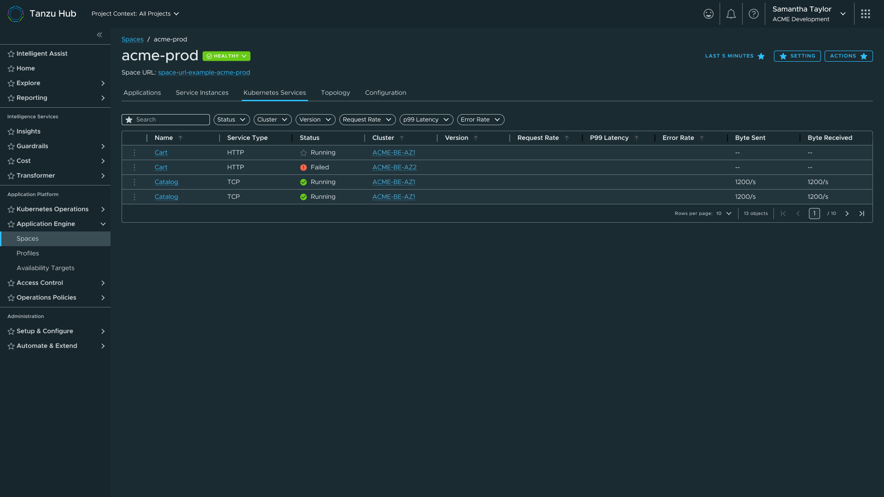Click the SETTING button
This screenshot has height=497, width=884.
tap(797, 56)
